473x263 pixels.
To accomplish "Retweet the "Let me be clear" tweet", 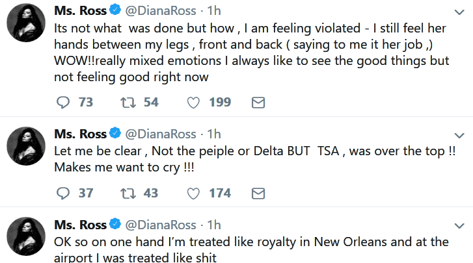I will point(128,193).
